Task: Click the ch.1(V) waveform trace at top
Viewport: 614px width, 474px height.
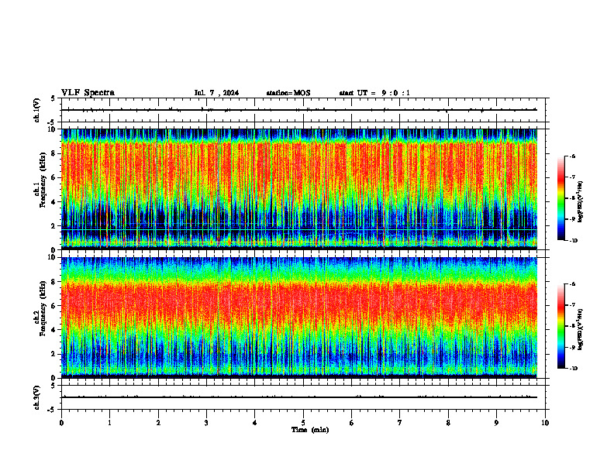Action: click(x=299, y=110)
